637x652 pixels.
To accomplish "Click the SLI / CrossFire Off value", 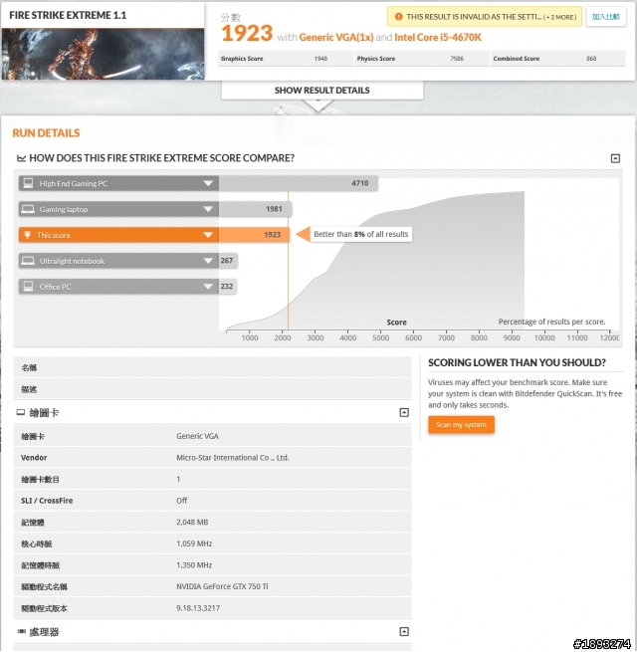I will pyautogui.click(x=182, y=501).
